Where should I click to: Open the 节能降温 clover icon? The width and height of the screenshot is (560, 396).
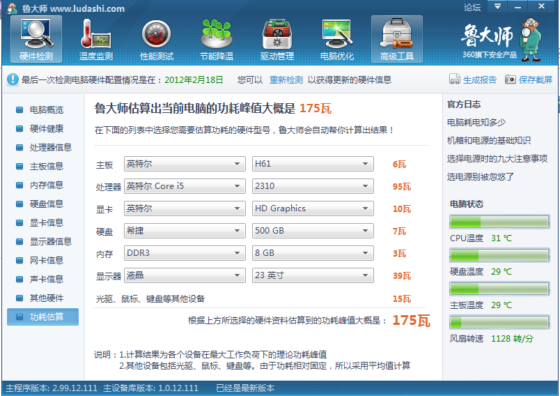tap(217, 39)
